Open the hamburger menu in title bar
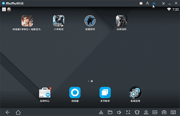Image resolution: width=180 pixels, height=116 pixels. (x=154, y=3)
